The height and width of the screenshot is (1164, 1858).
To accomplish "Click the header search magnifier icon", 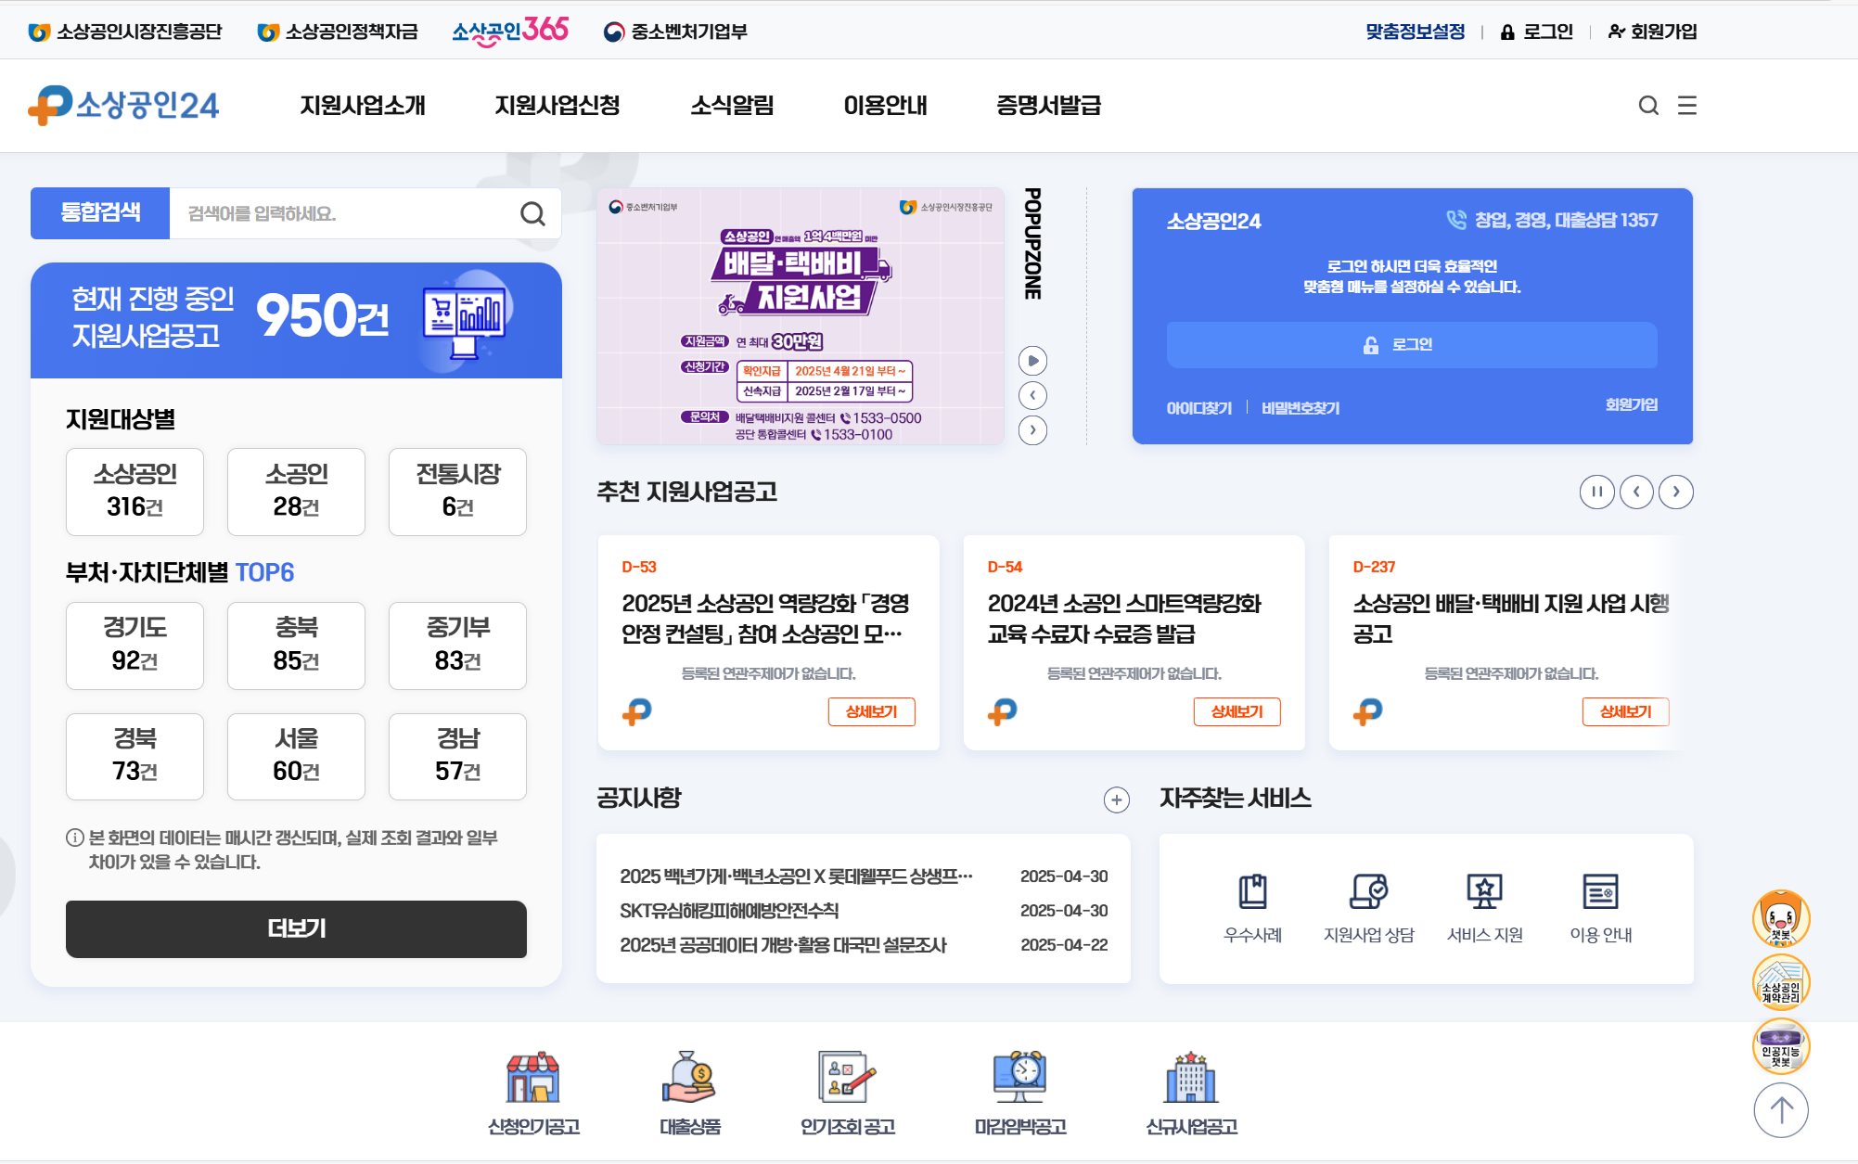I will [x=1648, y=106].
